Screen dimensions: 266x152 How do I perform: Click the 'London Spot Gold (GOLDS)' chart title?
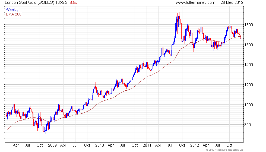(x=30, y=2)
